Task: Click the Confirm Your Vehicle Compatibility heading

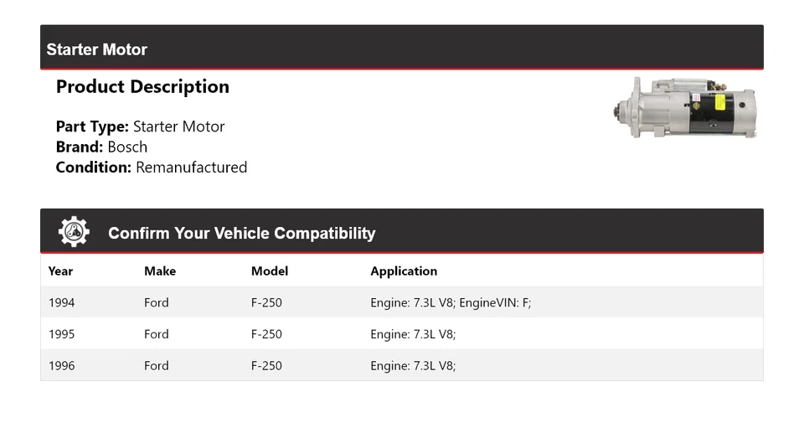Action: (242, 233)
